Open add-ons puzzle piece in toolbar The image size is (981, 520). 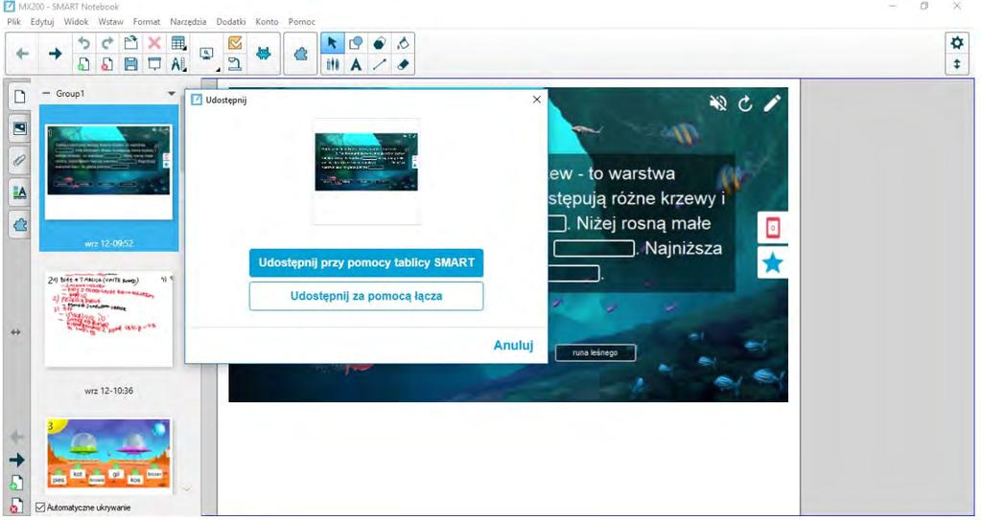[300, 54]
